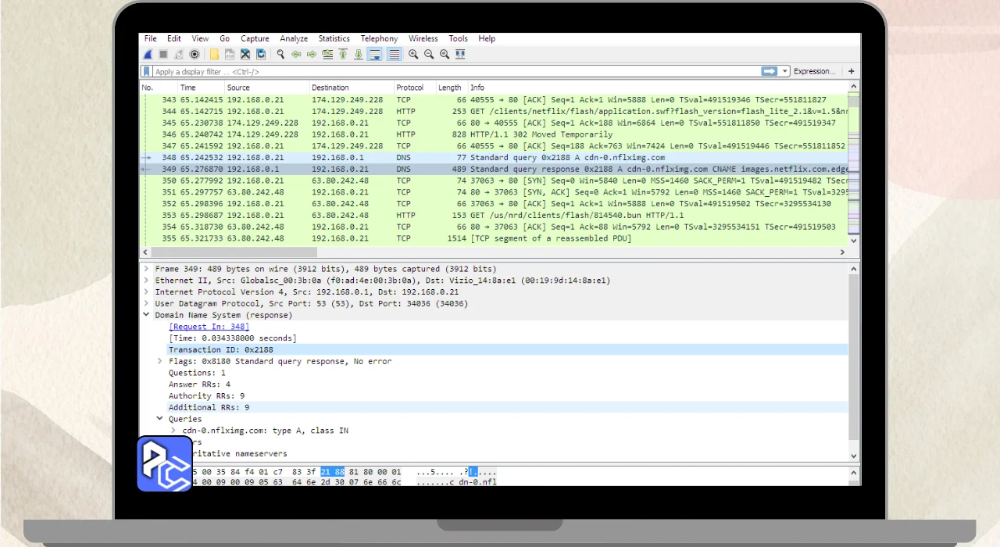This screenshot has height=547, width=1000.
Task: Click the display filter bookmark icon
Action: 147,72
